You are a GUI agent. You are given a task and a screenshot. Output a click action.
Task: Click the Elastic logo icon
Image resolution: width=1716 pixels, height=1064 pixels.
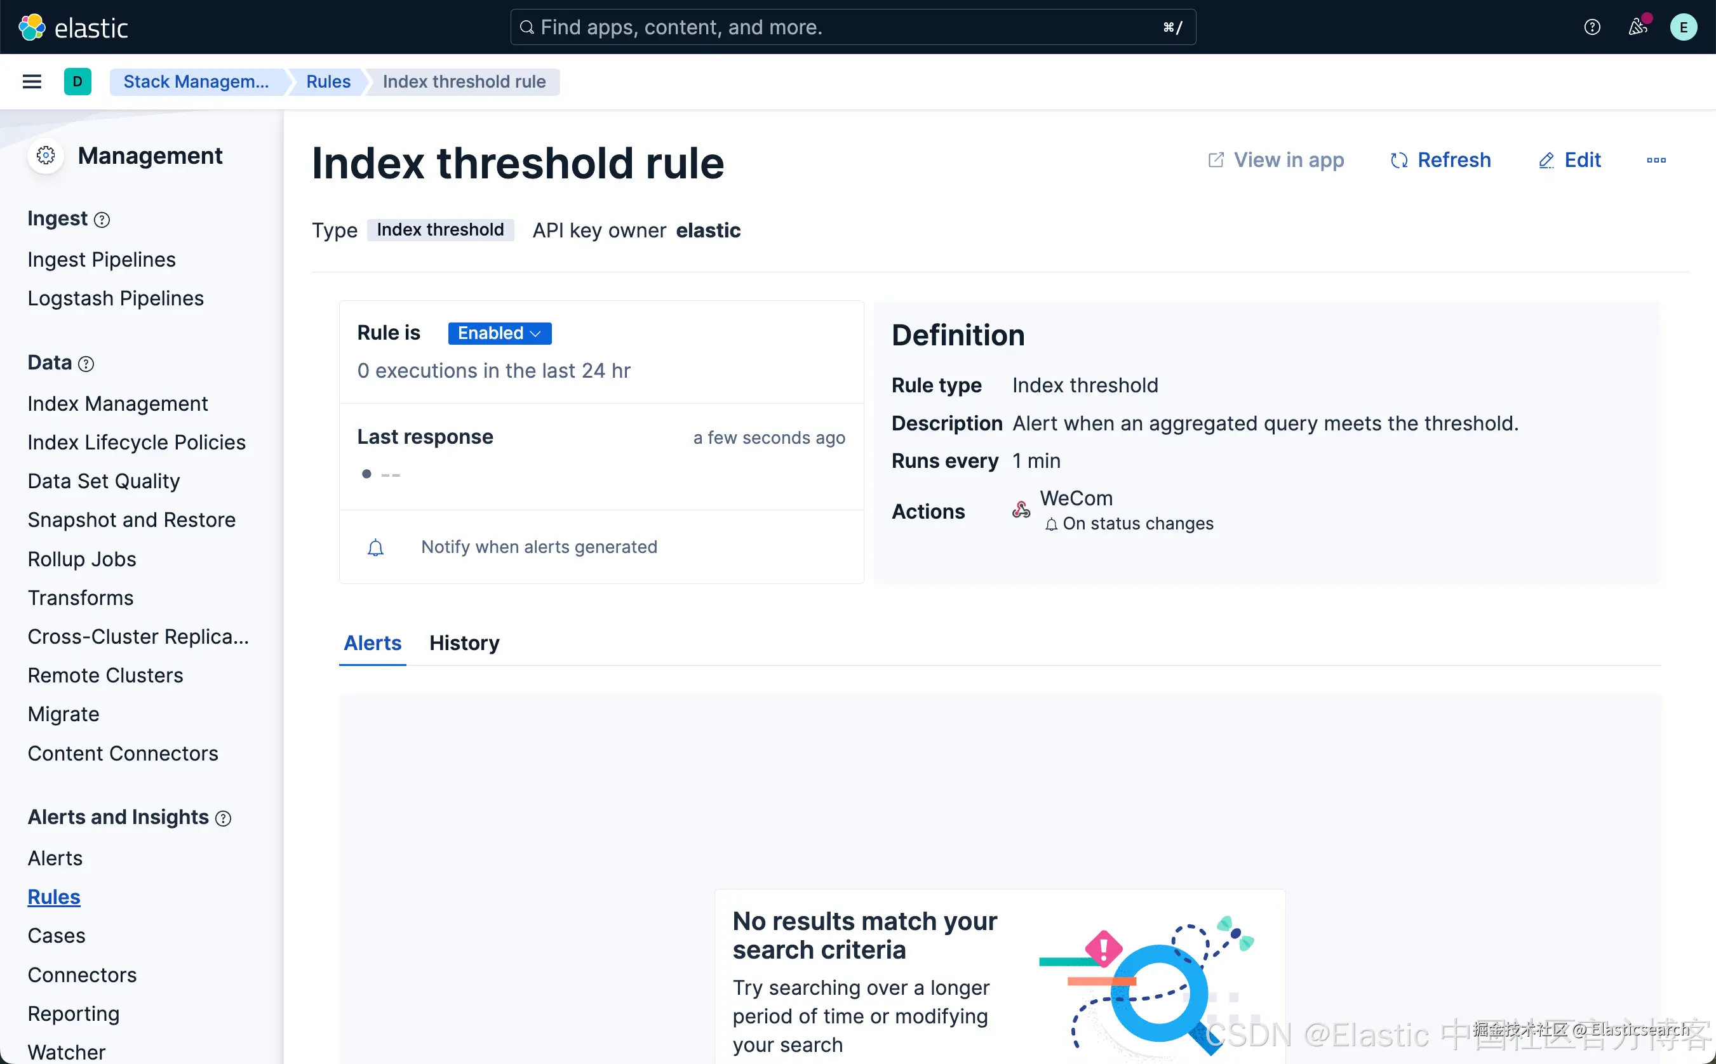point(32,27)
